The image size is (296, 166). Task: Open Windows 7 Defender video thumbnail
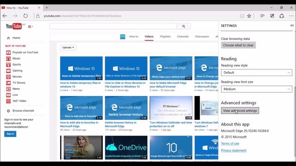[x=171, y=108]
